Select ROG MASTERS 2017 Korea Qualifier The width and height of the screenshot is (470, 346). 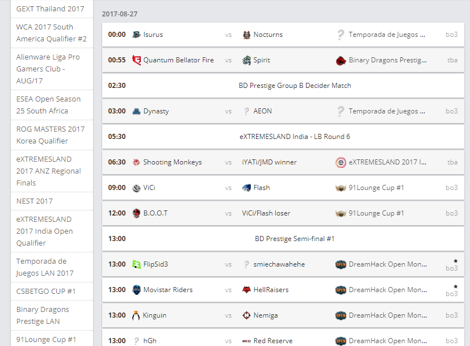click(50, 135)
